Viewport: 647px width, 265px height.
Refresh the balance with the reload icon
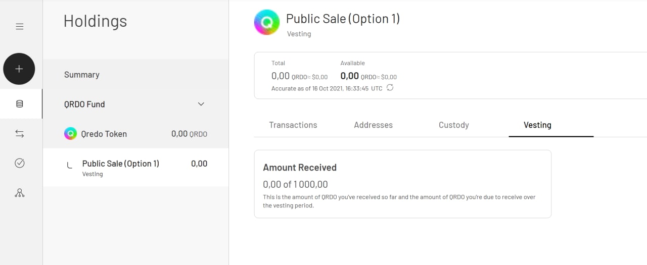click(390, 88)
